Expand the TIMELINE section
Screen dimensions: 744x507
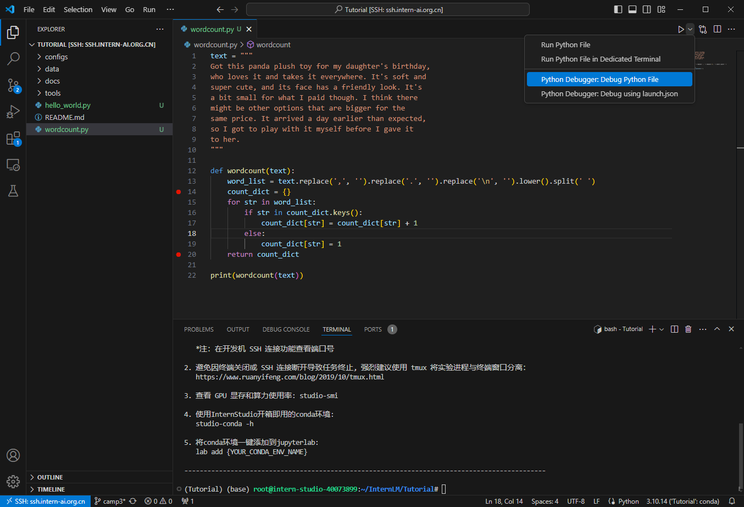(x=99, y=489)
